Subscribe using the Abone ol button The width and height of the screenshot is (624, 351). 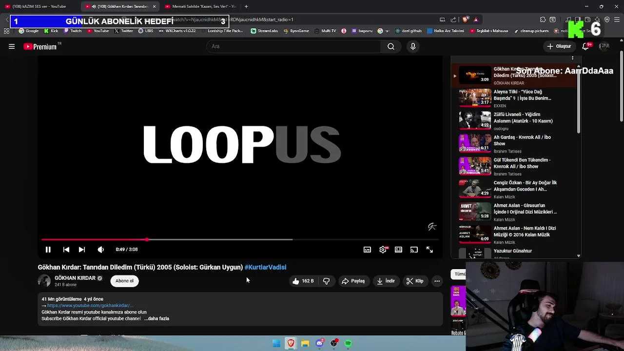click(124, 281)
